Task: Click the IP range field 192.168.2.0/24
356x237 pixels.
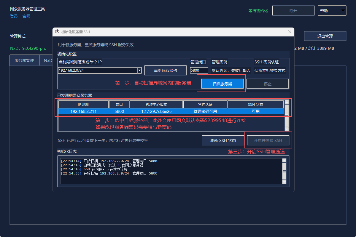Action: point(98,70)
